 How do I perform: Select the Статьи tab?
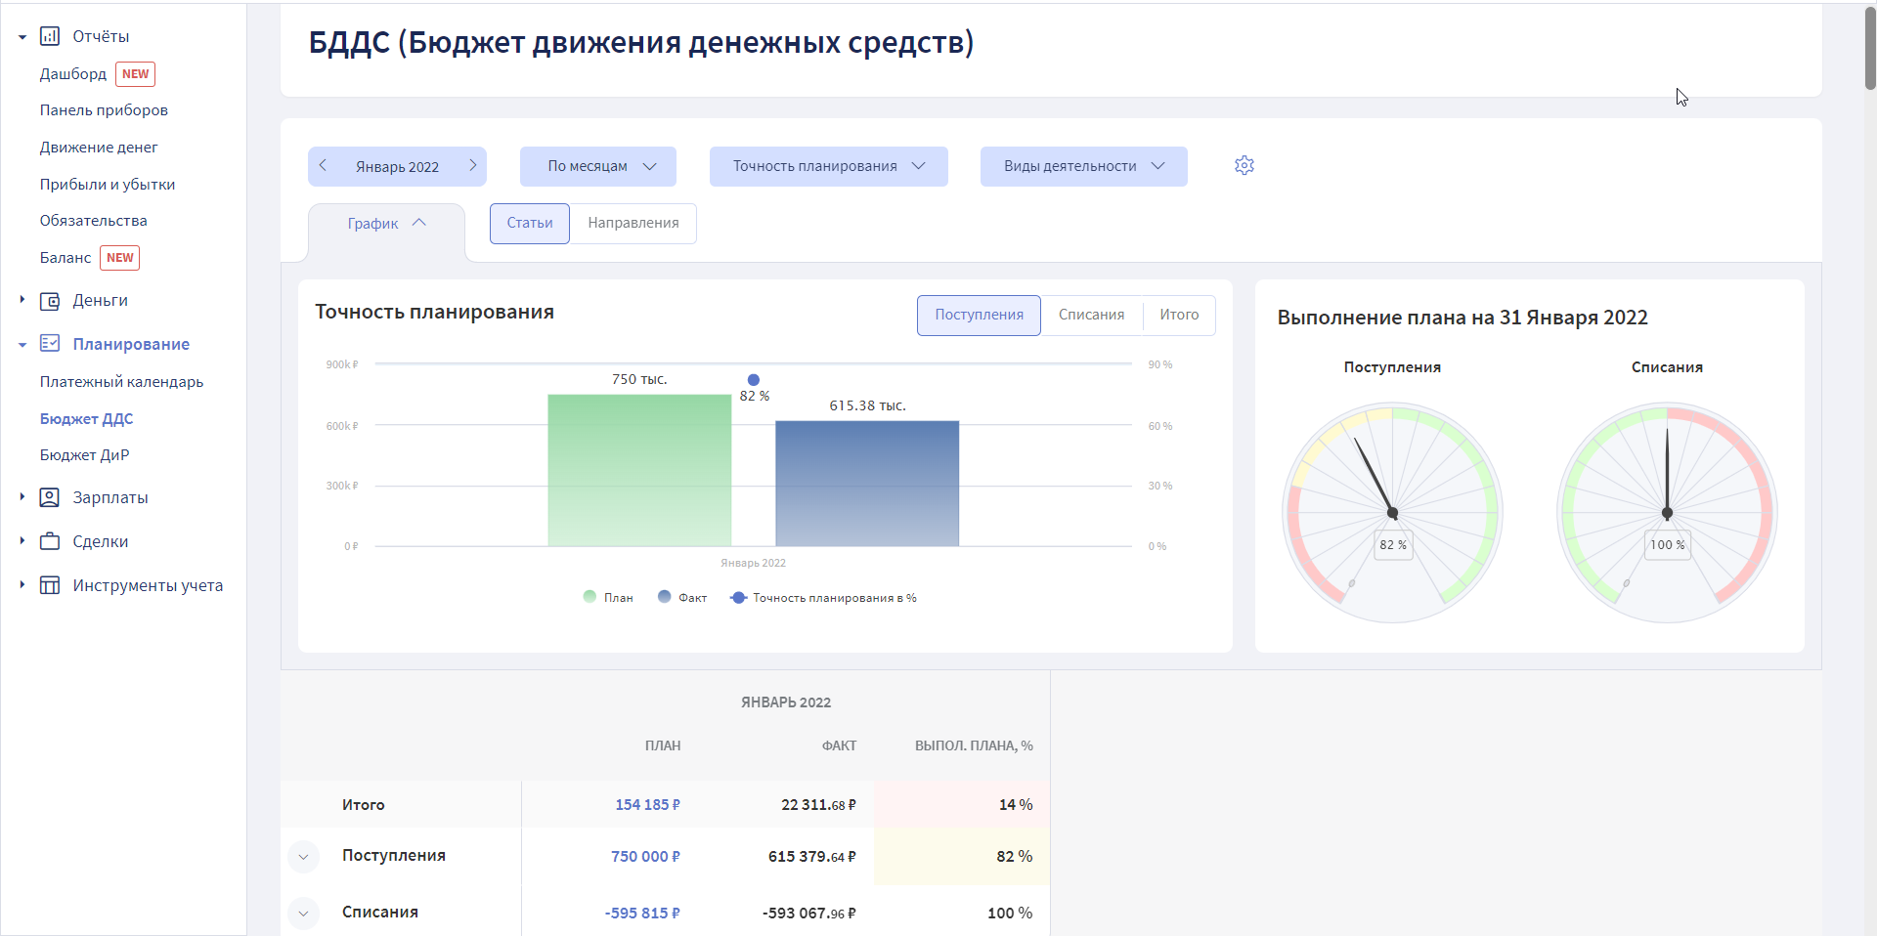pyautogui.click(x=530, y=223)
